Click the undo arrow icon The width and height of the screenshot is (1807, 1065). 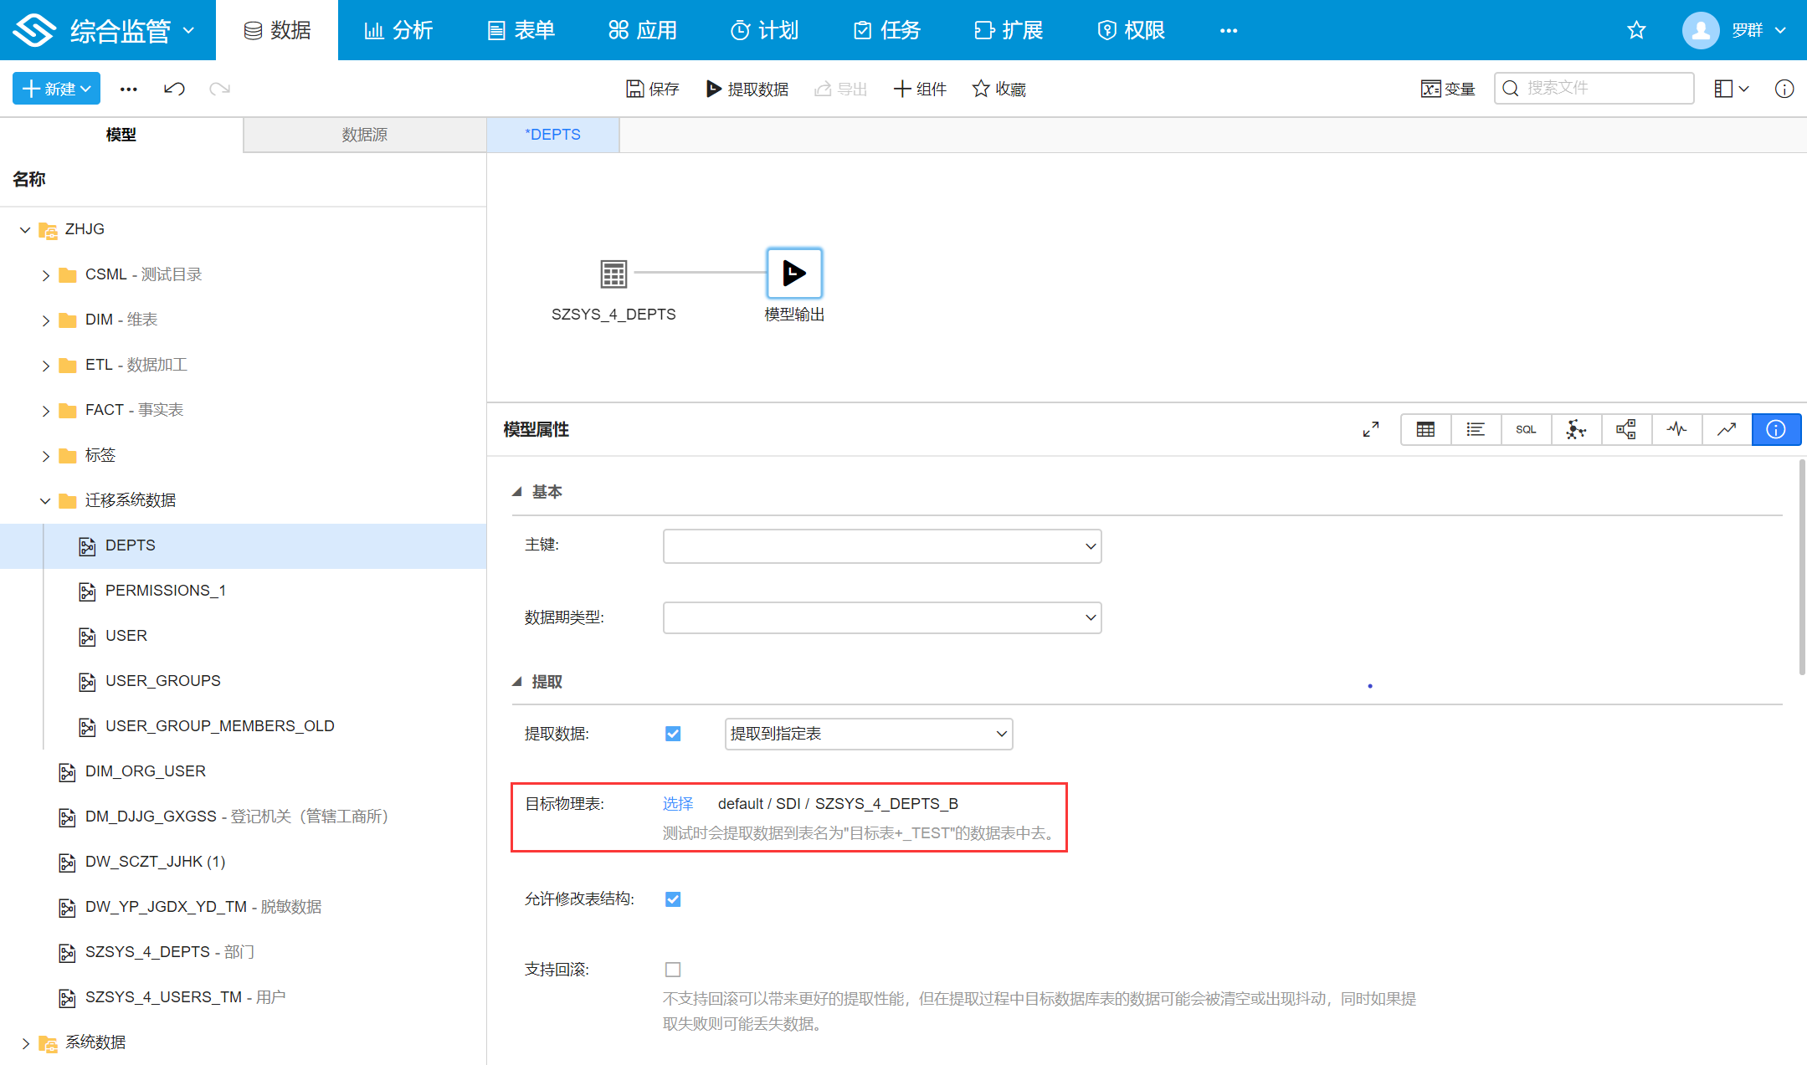tap(174, 89)
